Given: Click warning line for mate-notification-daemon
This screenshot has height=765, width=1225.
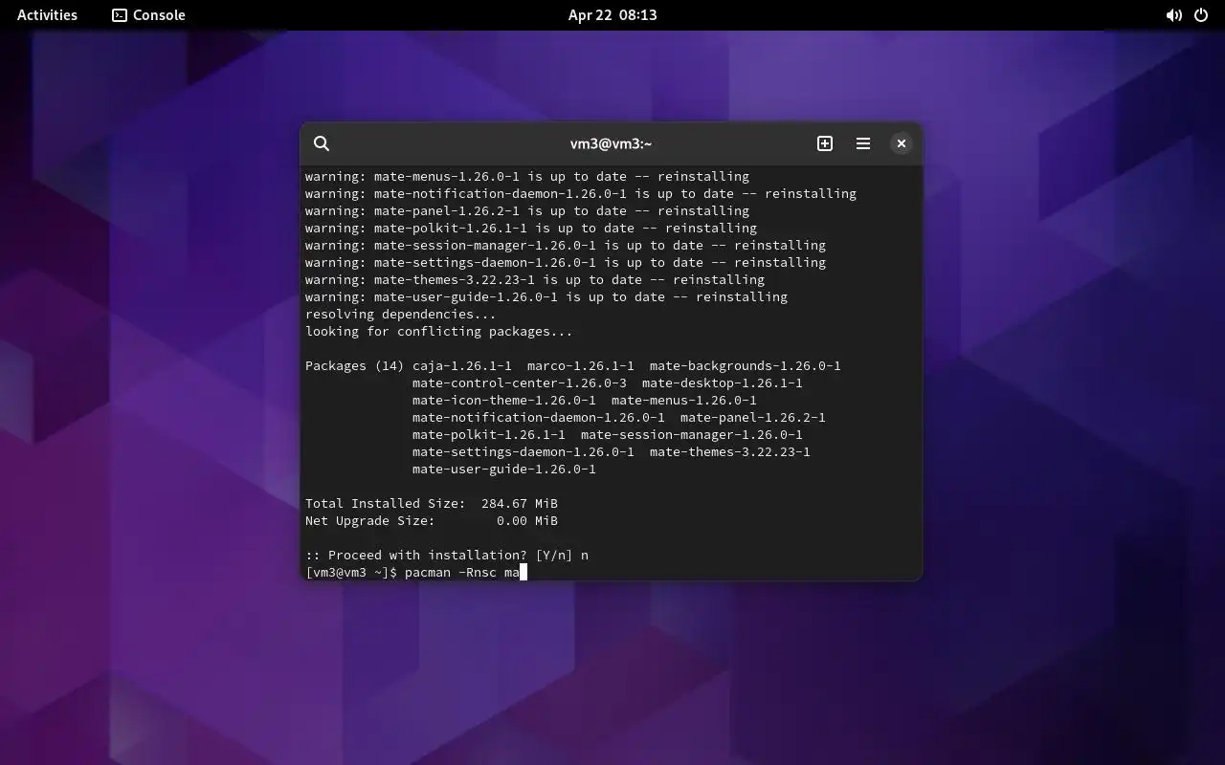Looking at the screenshot, I should coord(581,194).
